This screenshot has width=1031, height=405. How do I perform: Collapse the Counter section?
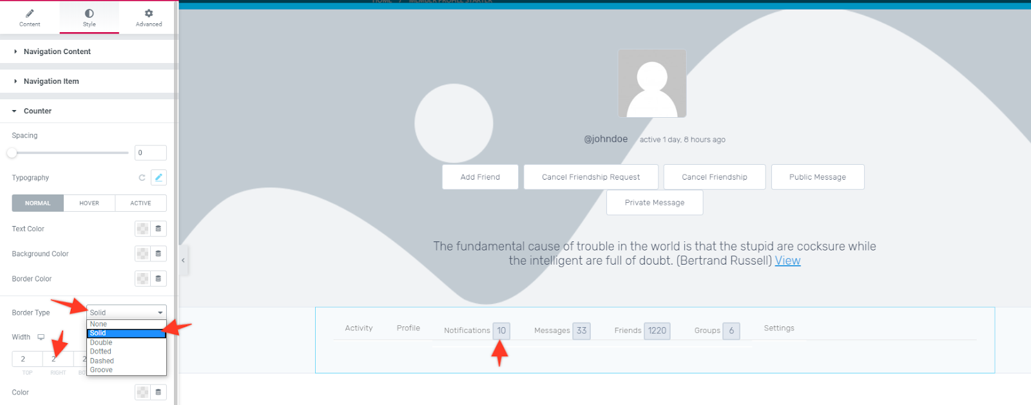[x=87, y=111]
